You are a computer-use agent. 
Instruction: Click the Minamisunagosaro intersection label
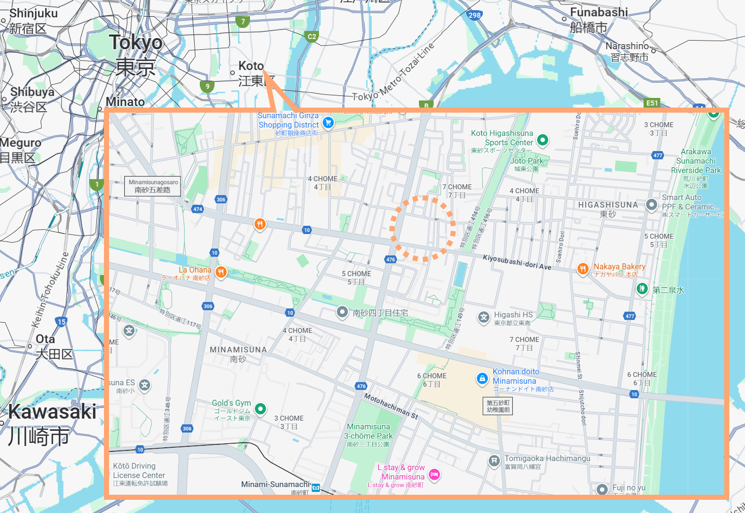click(152, 185)
